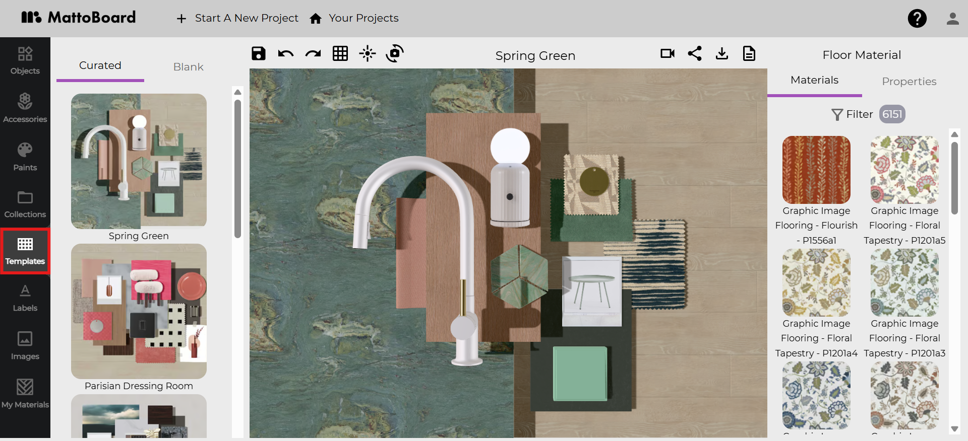Click the Spring Green project title
Screen dimensions: 968x441
coord(535,55)
